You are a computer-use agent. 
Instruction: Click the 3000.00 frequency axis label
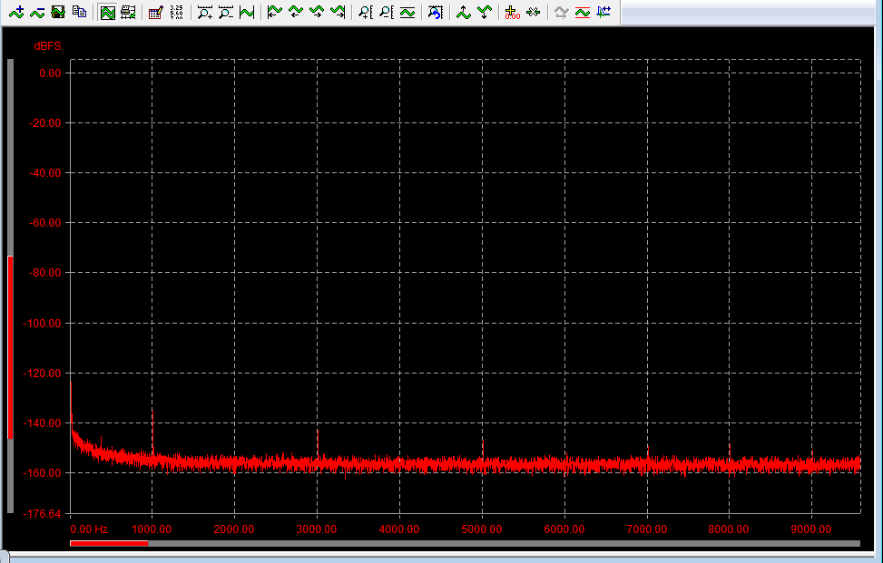point(317,529)
